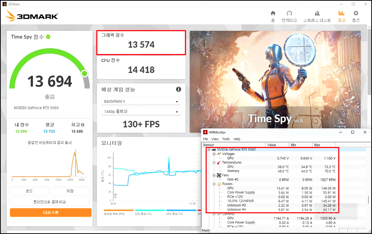The image size is (372, 234).
Task: Click the orange 프레임 속도 (FPS) legend swatch
Action: click(119, 210)
